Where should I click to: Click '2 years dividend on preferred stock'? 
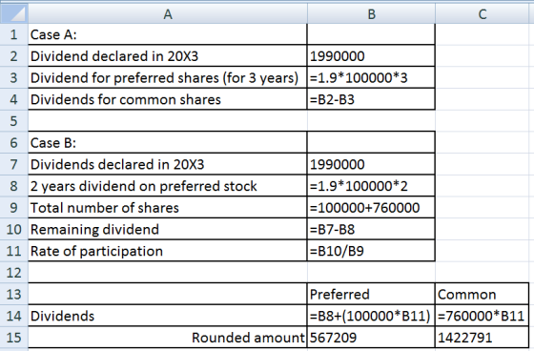[168, 186]
